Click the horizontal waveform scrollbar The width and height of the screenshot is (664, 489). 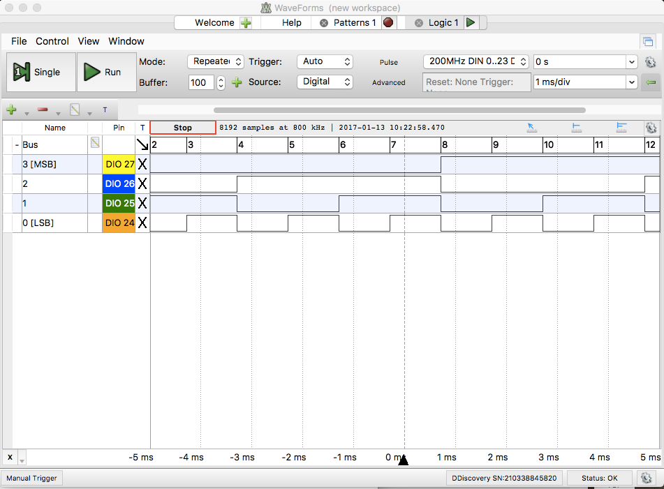tap(399, 110)
